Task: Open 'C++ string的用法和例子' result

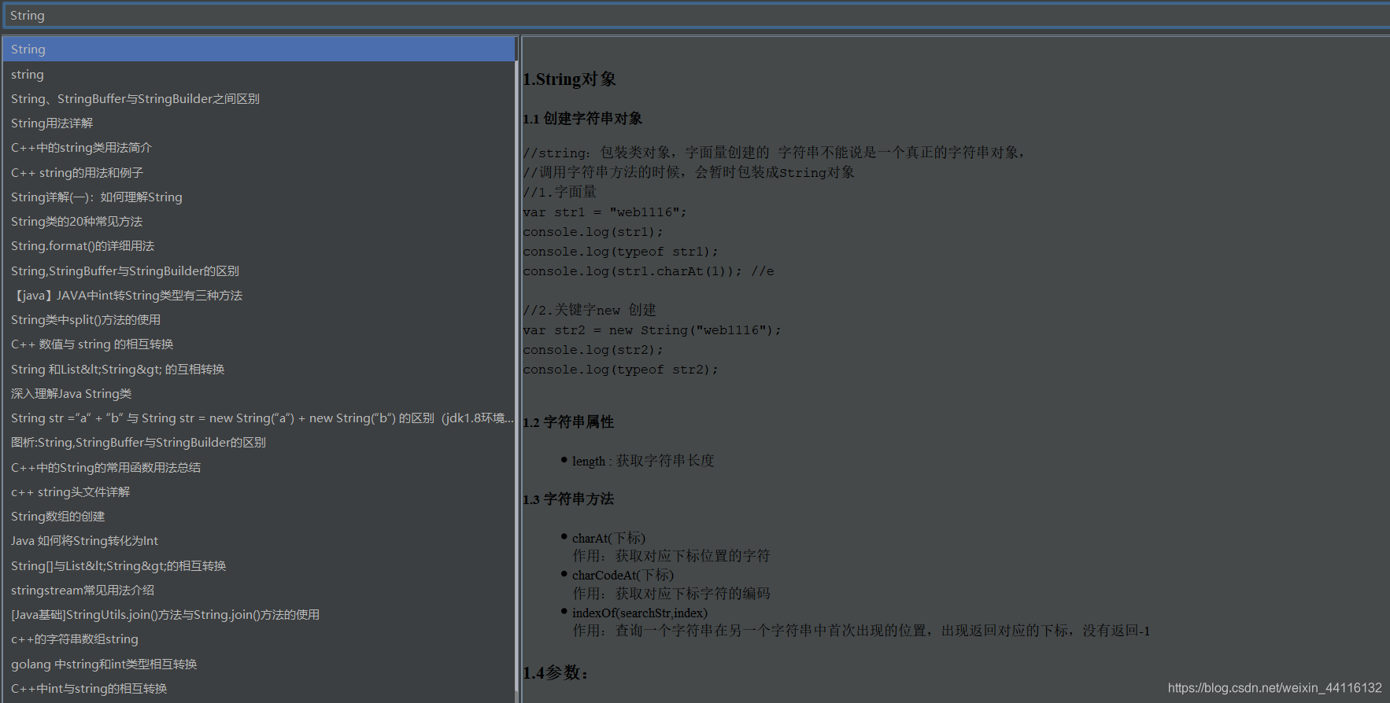Action: click(259, 172)
